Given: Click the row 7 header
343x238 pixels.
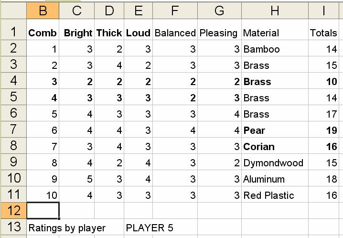Looking at the screenshot, I should tap(13, 130).
